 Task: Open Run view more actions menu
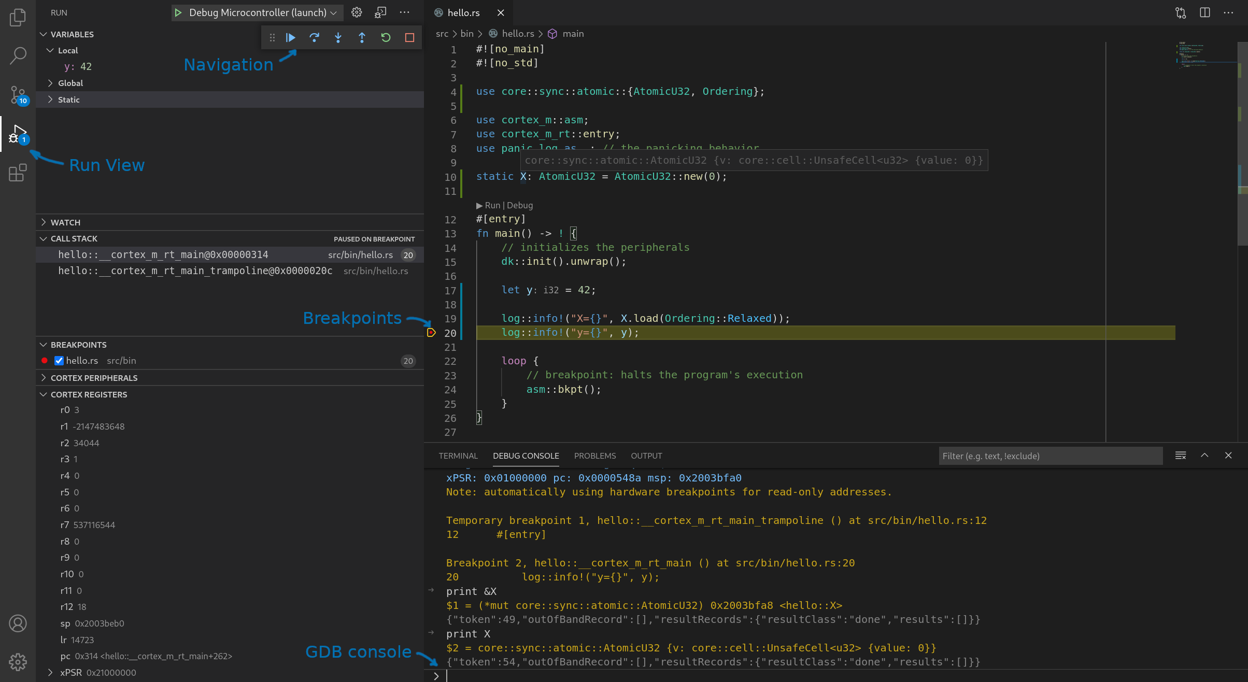pos(404,12)
